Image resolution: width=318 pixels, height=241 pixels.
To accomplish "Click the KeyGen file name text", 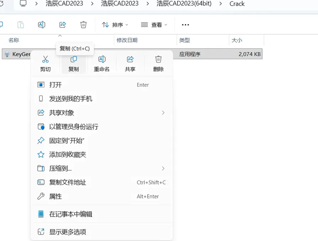I will [21, 54].
